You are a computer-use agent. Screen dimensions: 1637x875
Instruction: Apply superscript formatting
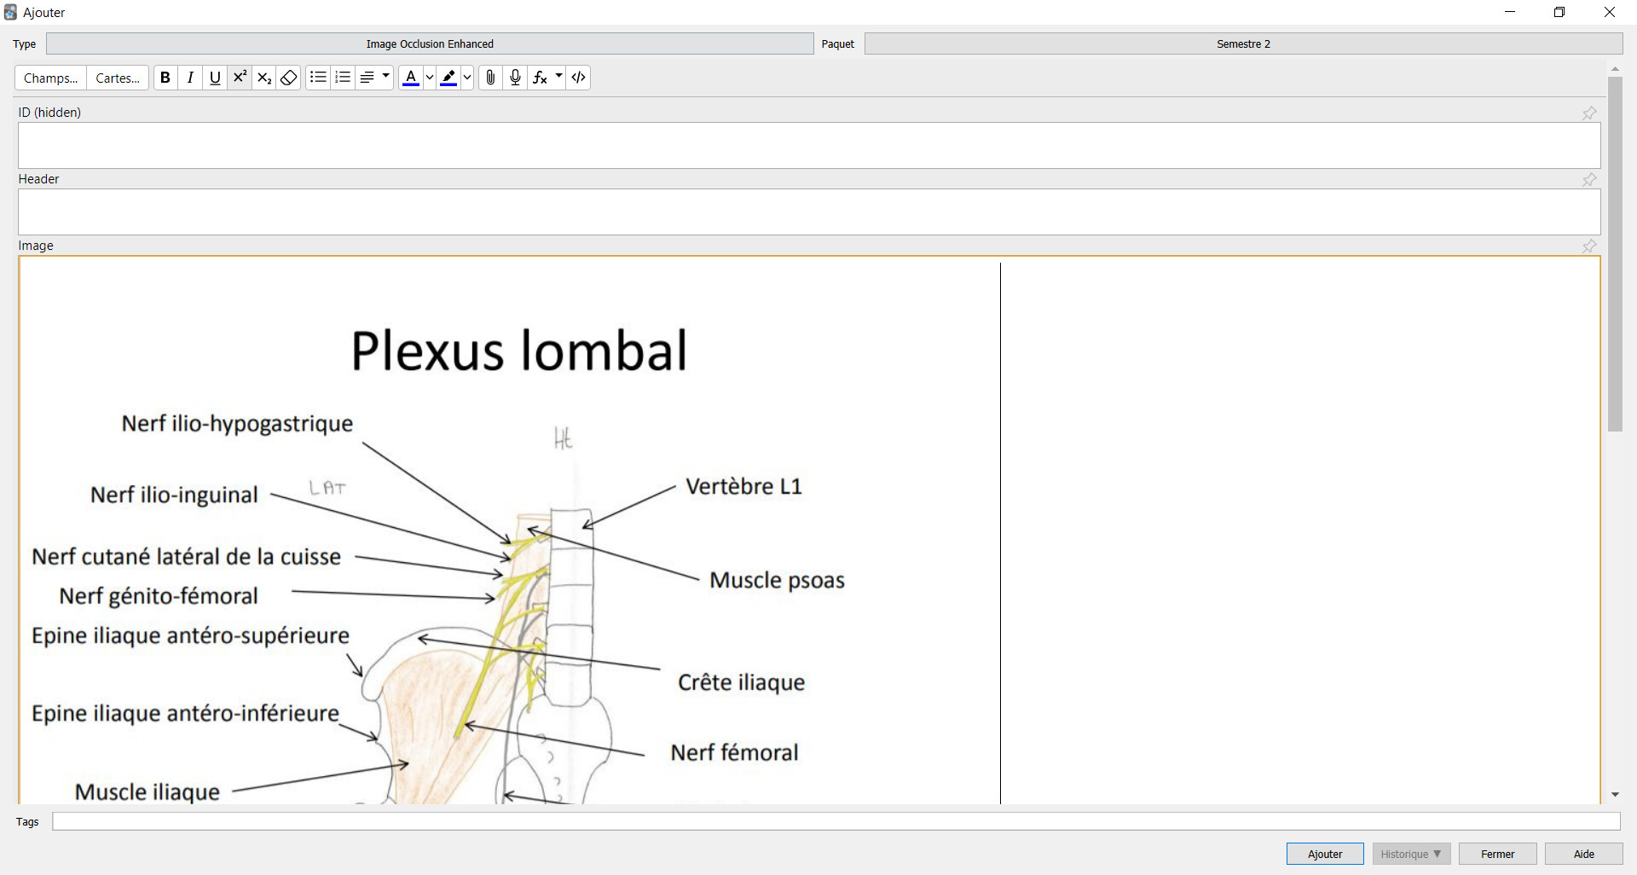pos(240,78)
